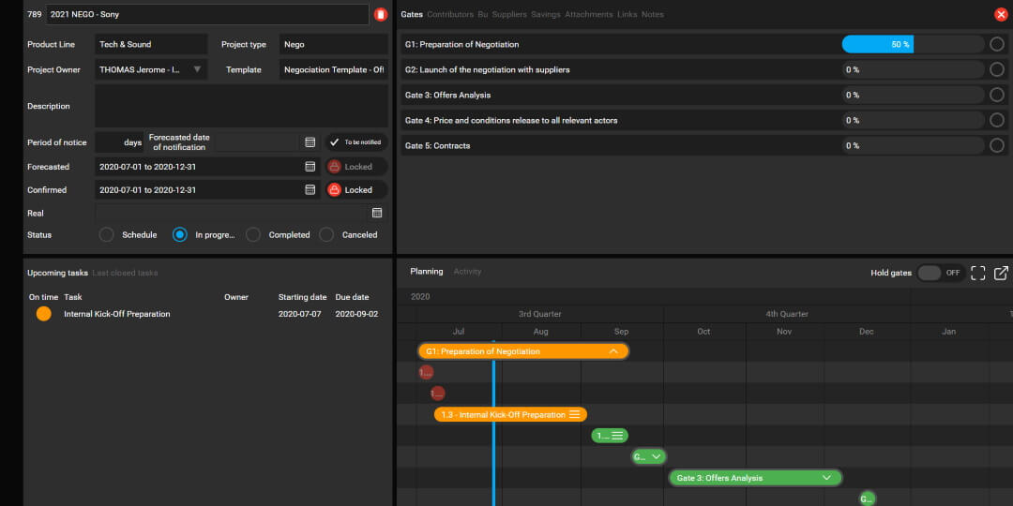Click the red delete project icon
Image resolution: width=1013 pixels, height=506 pixels.
380,14
